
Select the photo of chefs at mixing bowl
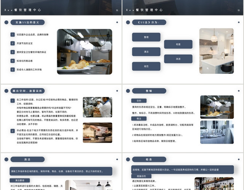(x=98, y=107)
